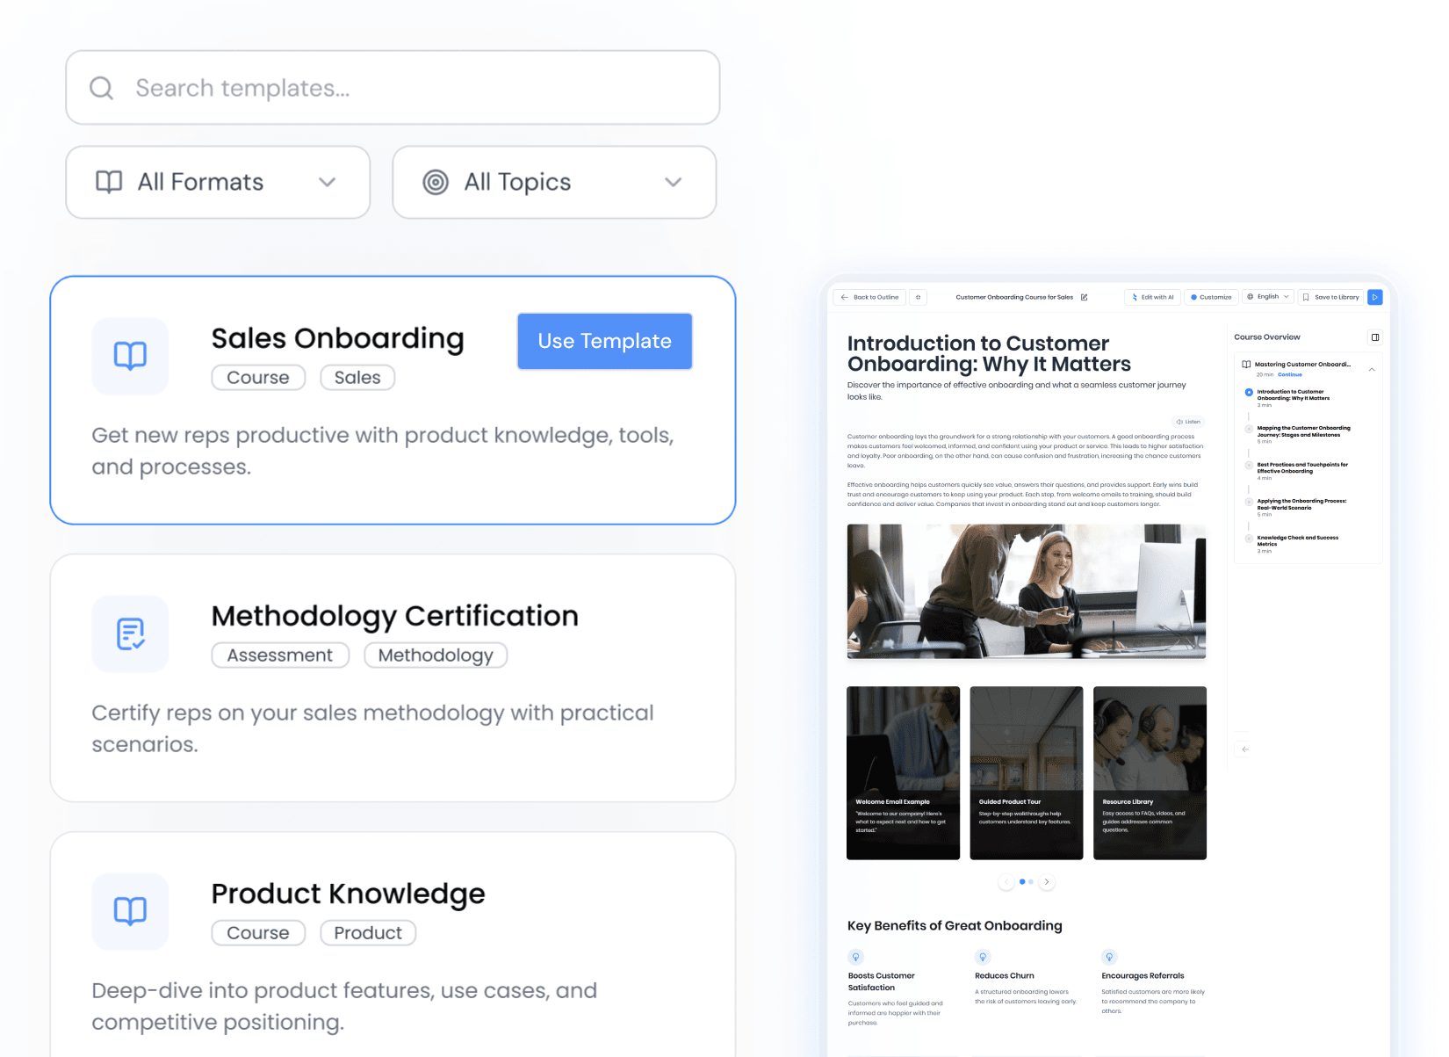Click the blue play preview icon
The width and height of the screenshot is (1449, 1057).
[x=1374, y=297]
